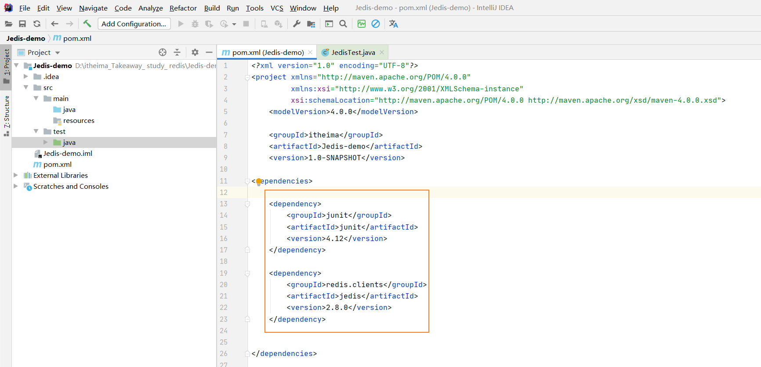
Task: Click the Save All toolbar icon
Action: point(22,24)
